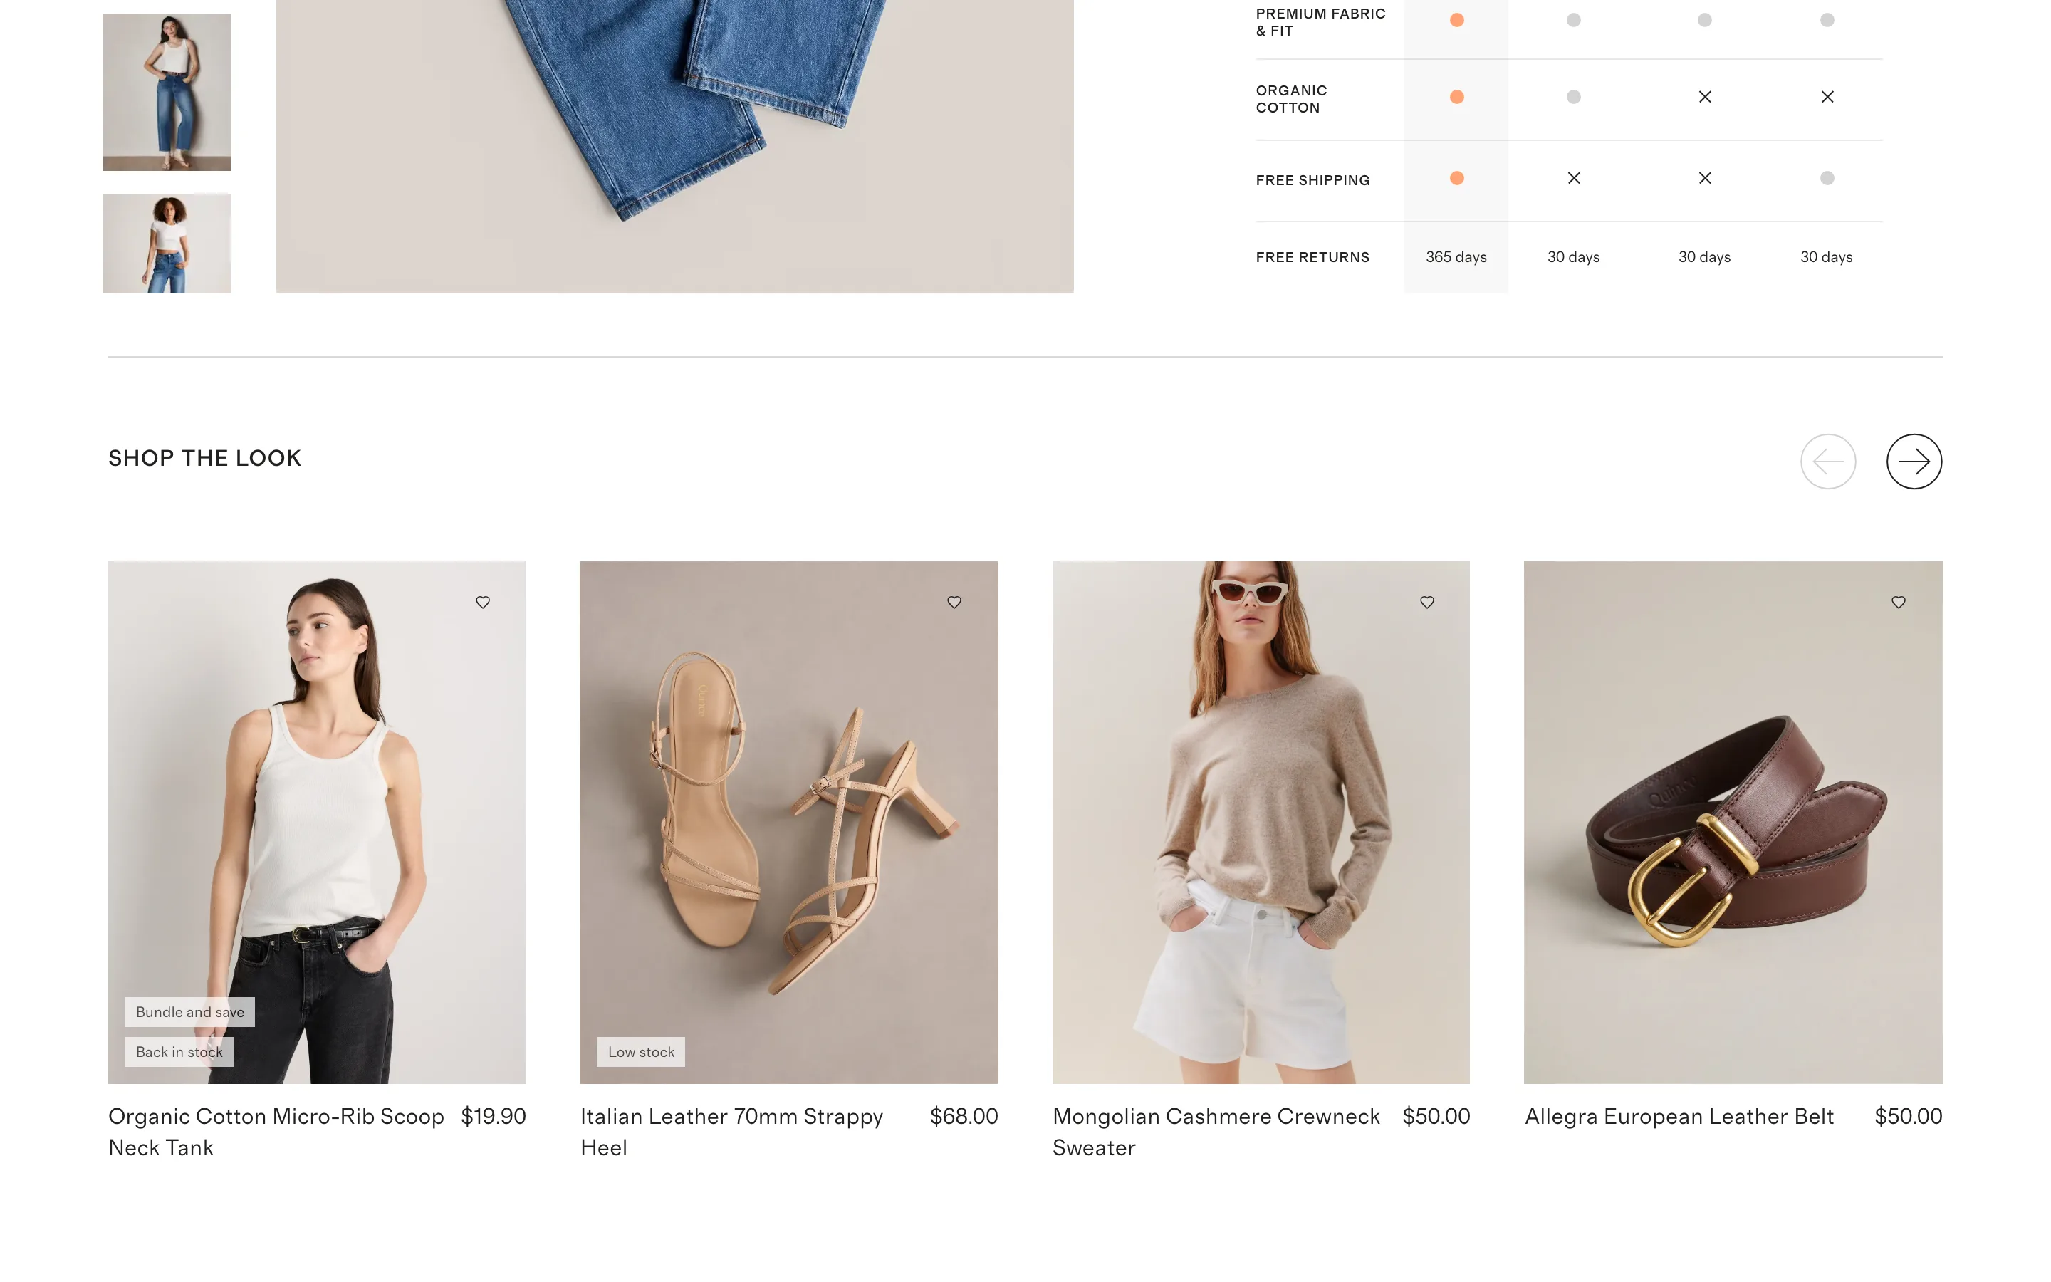Favorite the Allegra European Leather Belt with heart
The width and height of the screenshot is (2051, 1282).
(1899, 602)
